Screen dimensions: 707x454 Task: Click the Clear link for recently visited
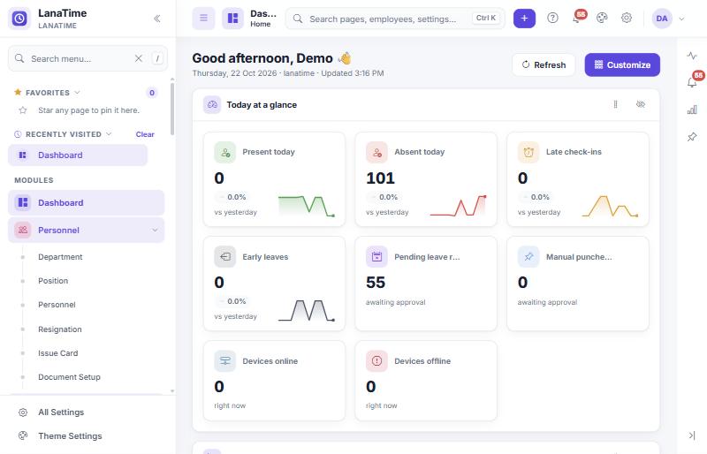pos(145,134)
